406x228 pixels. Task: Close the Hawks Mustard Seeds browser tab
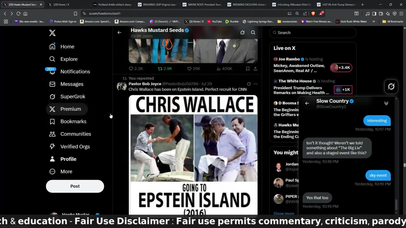(x=41, y=4)
